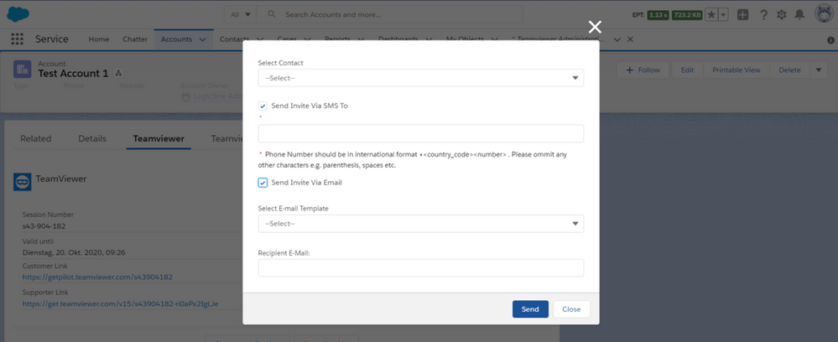Open the All search scope dropdown
Screen dimensions: 838x342
pyautogui.click(x=241, y=15)
